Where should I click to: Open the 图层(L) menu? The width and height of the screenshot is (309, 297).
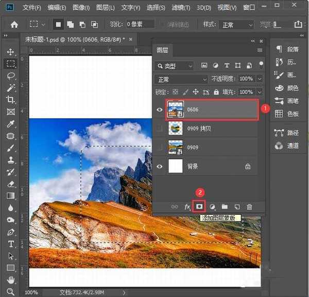click(106, 8)
